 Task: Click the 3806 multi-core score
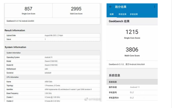pyautogui.click(x=132, y=50)
